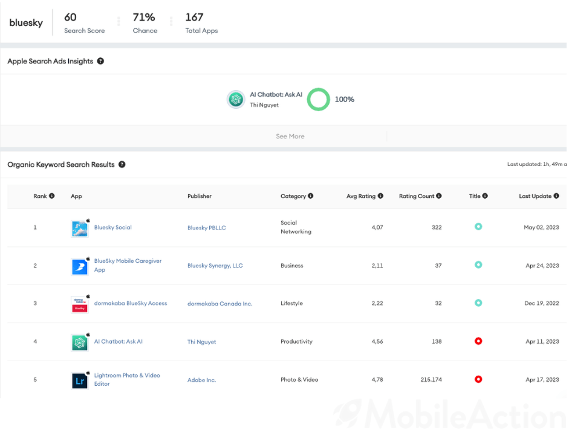Click the rating count 138 cell
Screen dimensions: 569x433
[437, 341]
